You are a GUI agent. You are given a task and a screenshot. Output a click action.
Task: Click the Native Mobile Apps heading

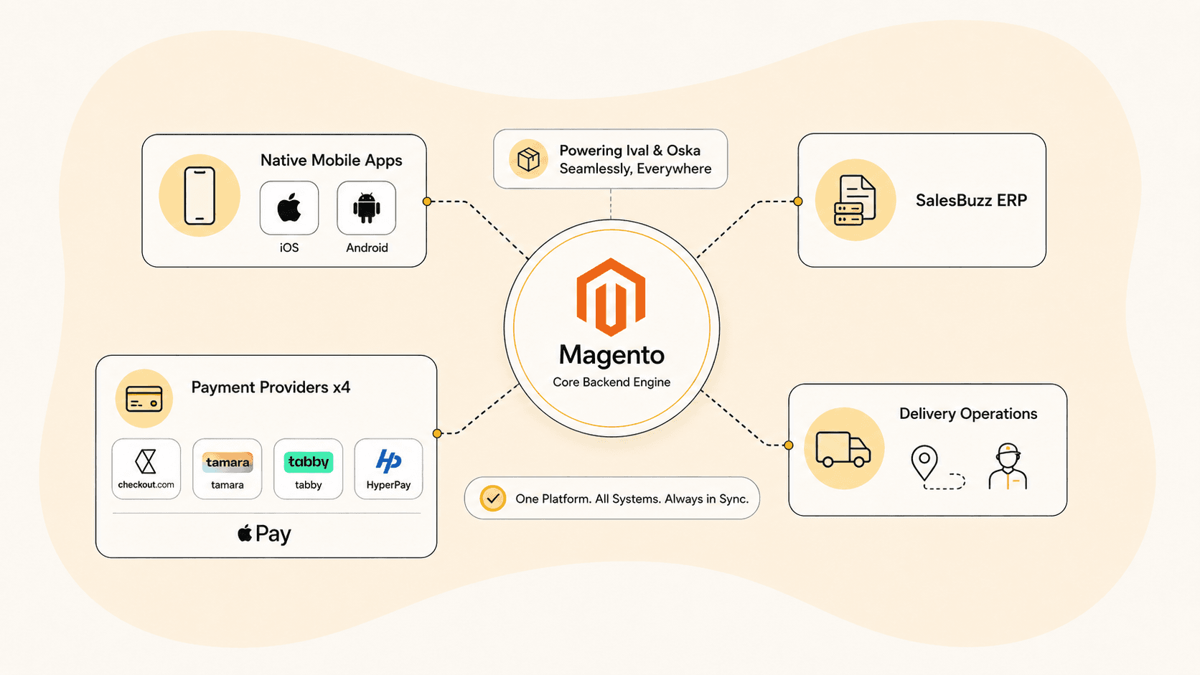click(332, 161)
